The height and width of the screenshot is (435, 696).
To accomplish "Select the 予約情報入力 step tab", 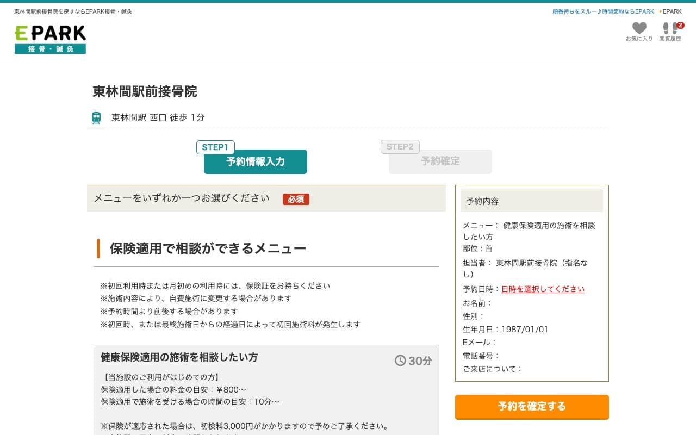I will tap(255, 162).
